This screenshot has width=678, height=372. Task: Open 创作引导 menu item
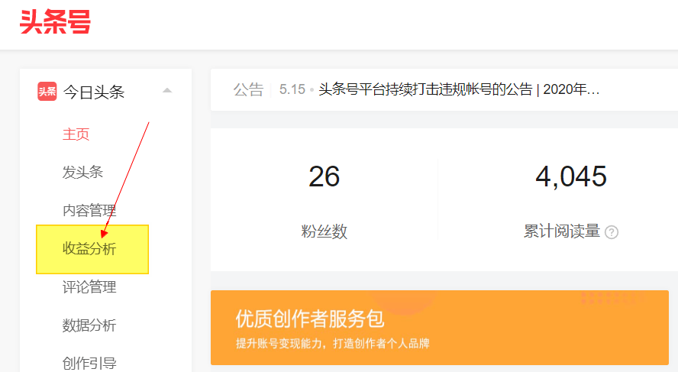coord(89,363)
